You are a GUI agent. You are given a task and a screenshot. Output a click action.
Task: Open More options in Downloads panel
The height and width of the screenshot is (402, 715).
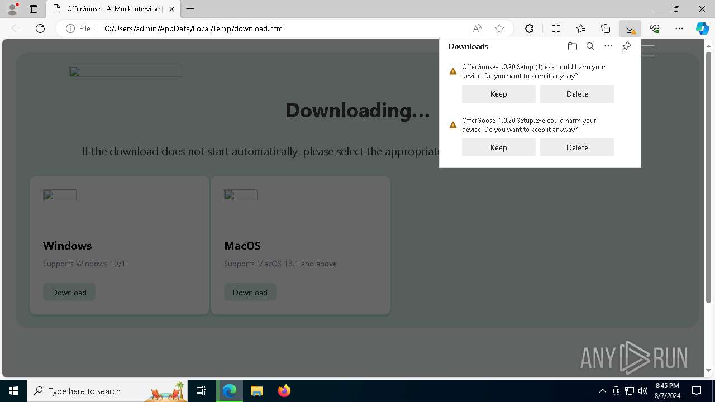pyautogui.click(x=608, y=46)
